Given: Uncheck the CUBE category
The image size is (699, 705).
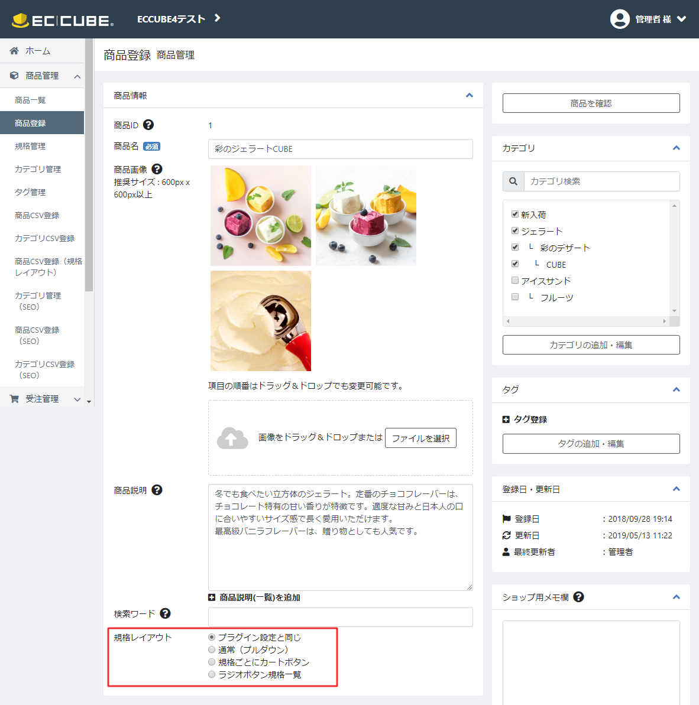Looking at the screenshot, I should [515, 264].
